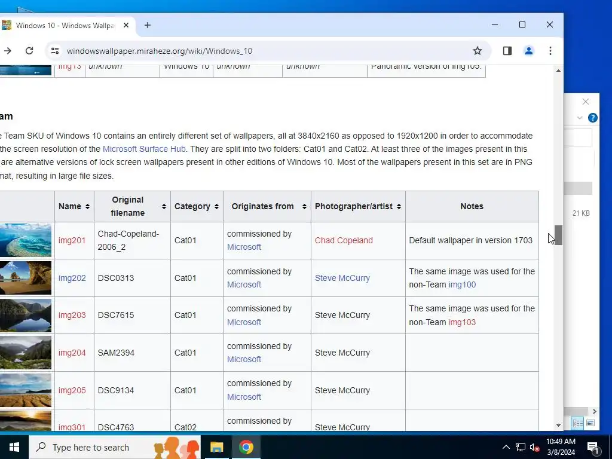Select the SAM2394 filename cell

(x=132, y=353)
